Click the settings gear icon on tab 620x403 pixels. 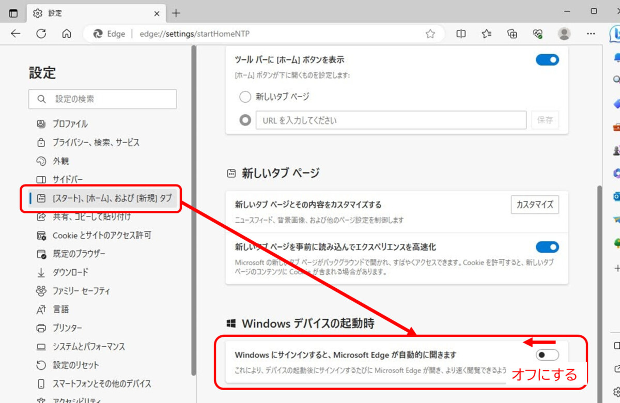click(37, 13)
